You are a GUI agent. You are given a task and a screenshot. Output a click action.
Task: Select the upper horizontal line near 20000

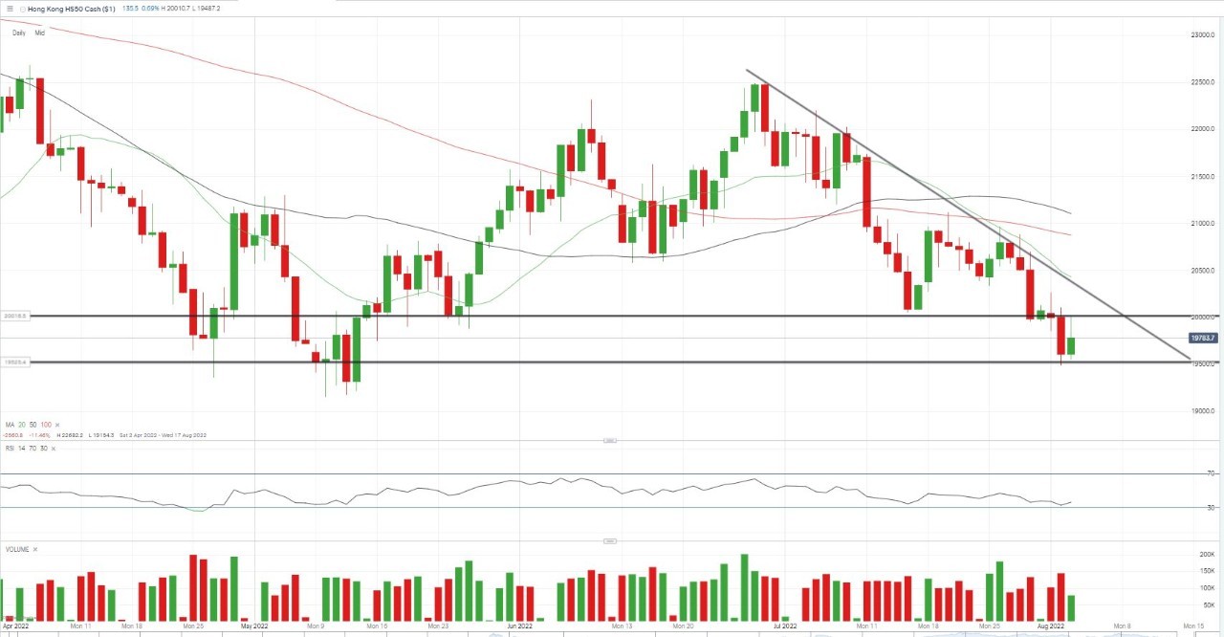point(612,316)
